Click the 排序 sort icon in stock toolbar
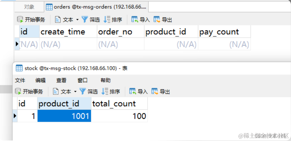Image resolution: width=291 pixels, height=141 pixels. (105, 91)
